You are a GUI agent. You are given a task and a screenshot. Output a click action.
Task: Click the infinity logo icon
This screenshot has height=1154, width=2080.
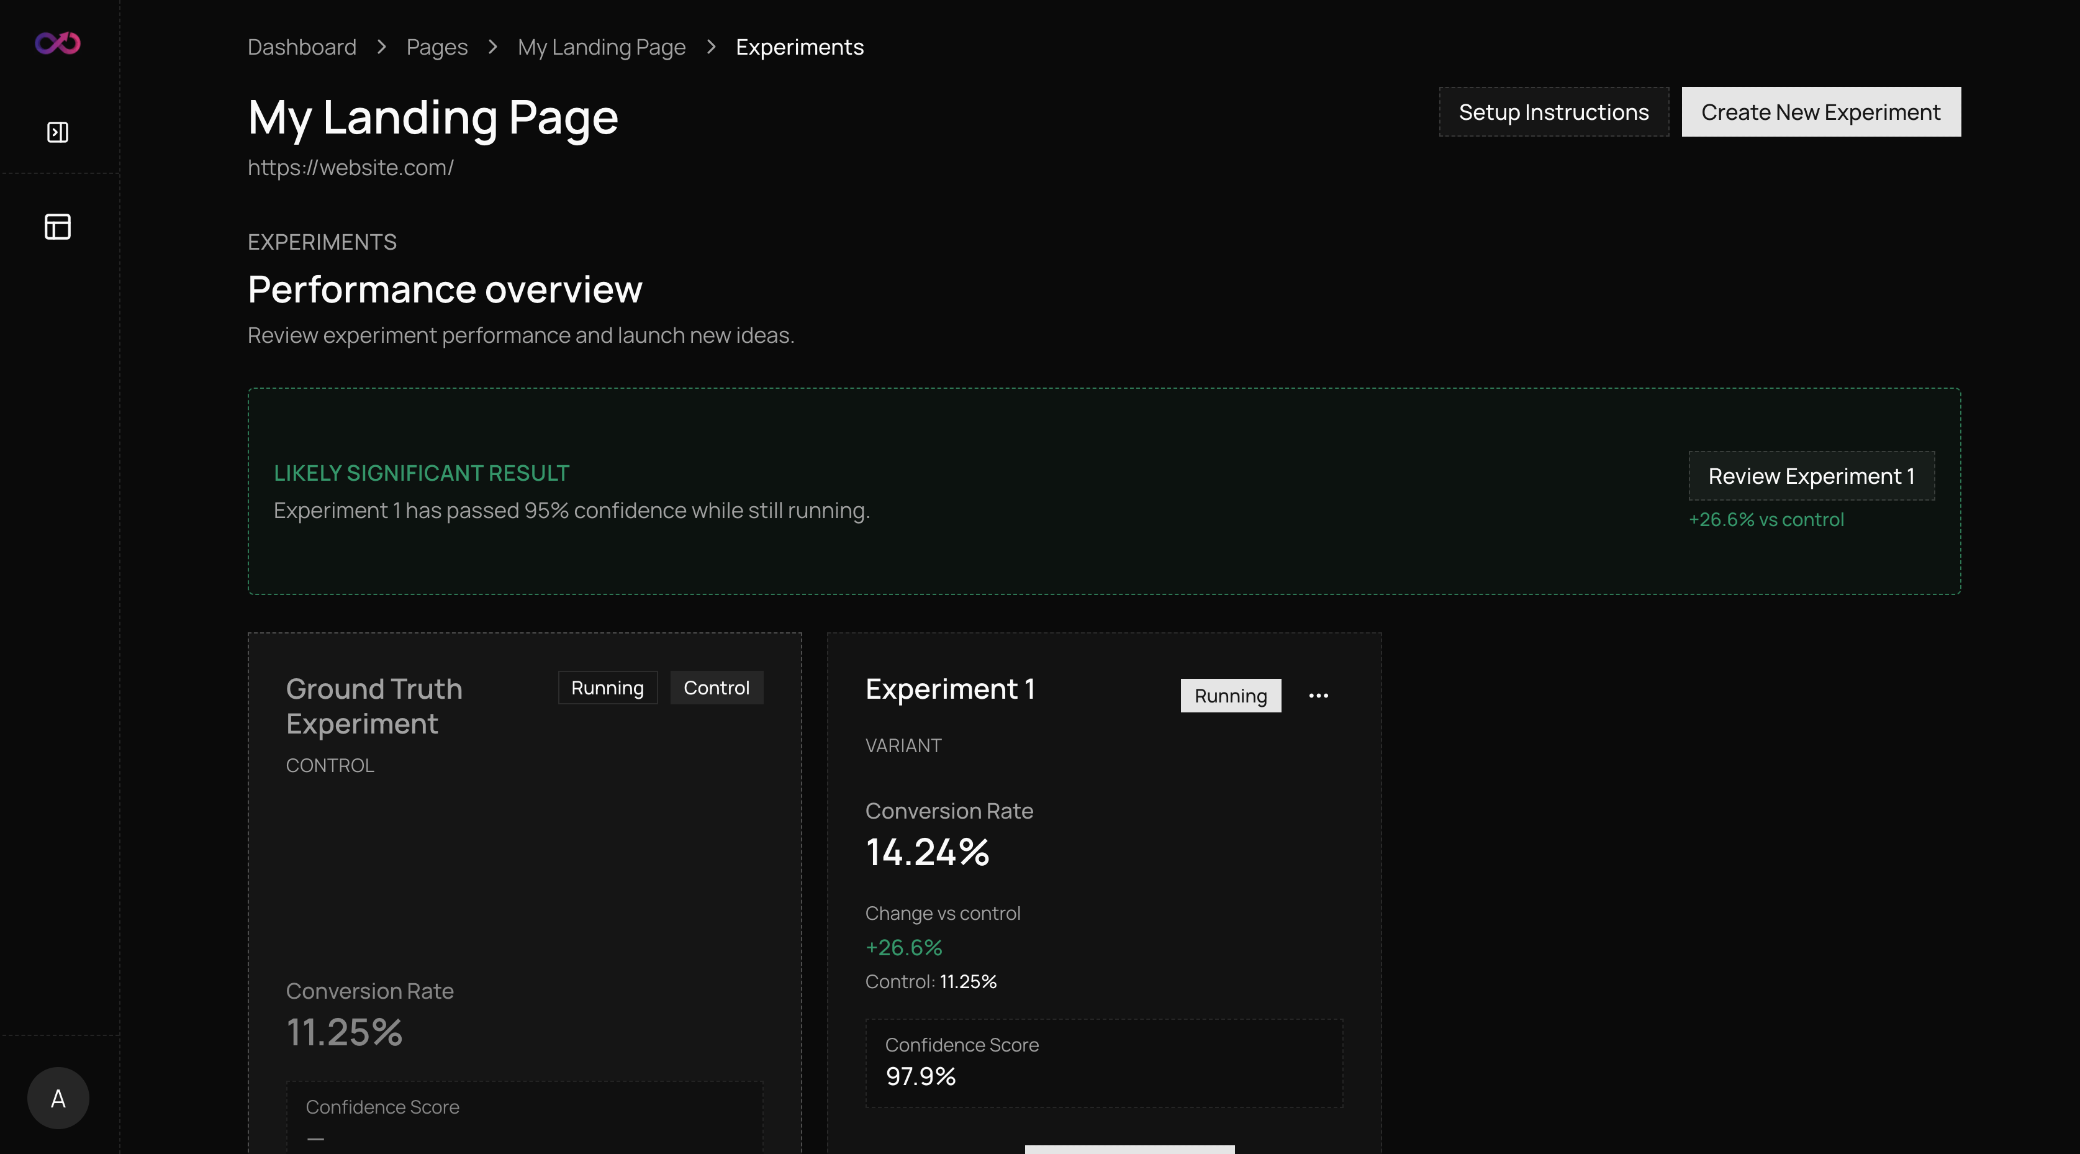coord(57,43)
